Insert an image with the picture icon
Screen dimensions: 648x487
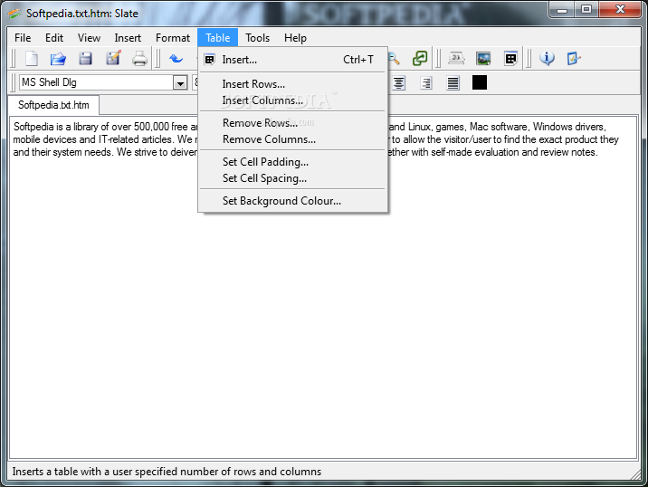tap(483, 59)
